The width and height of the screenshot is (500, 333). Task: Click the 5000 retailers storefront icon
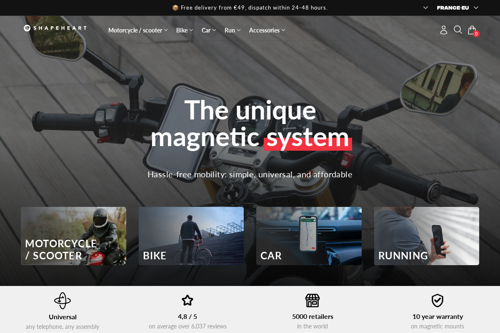[312, 300]
